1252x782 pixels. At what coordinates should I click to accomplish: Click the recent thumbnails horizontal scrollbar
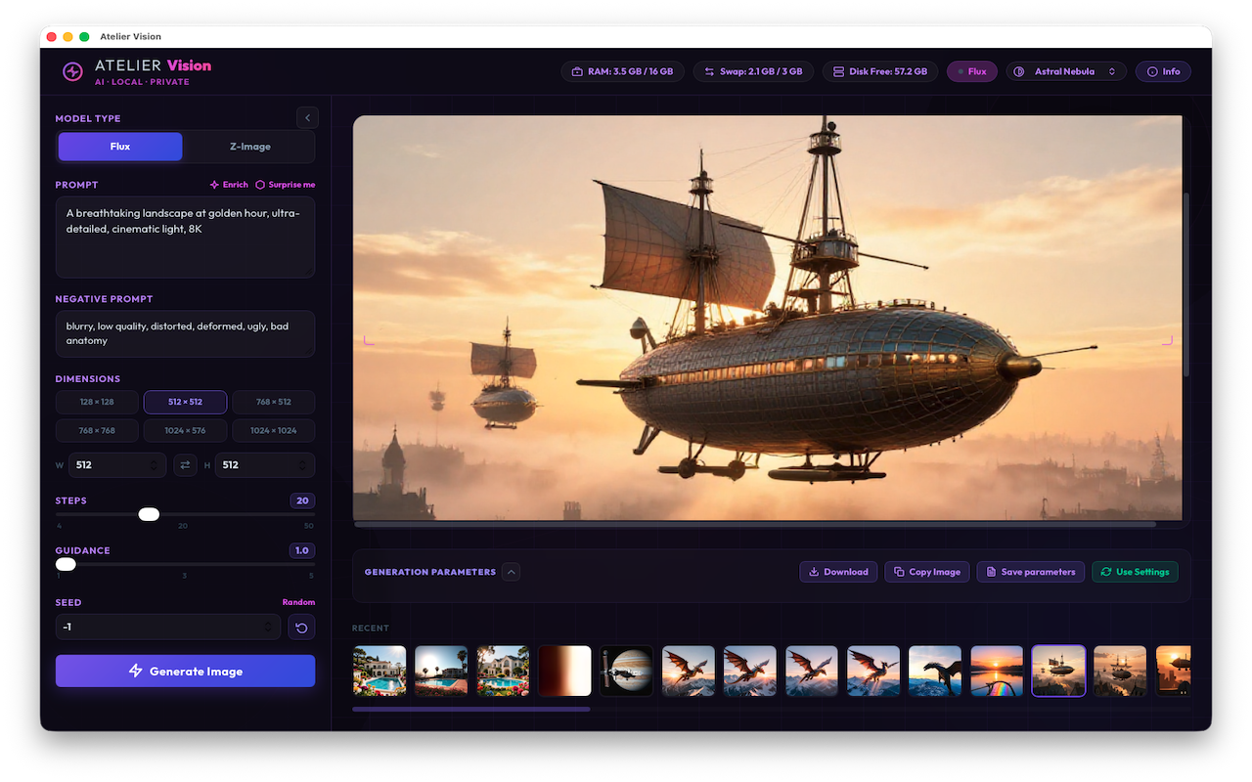point(470,709)
